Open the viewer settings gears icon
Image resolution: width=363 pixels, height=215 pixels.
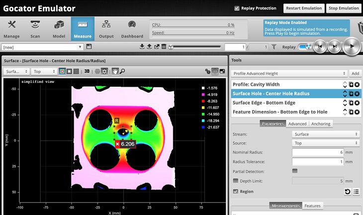click(x=208, y=71)
